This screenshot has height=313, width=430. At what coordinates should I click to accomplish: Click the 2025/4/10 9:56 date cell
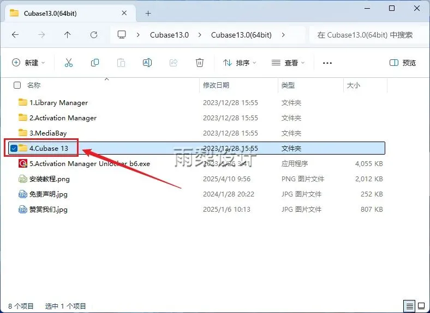click(x=227, y=179)
